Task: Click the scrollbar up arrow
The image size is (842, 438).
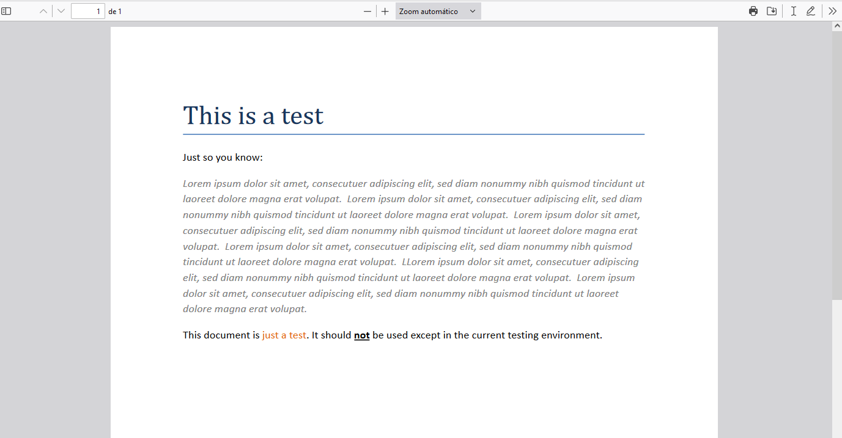Action: 837,27
